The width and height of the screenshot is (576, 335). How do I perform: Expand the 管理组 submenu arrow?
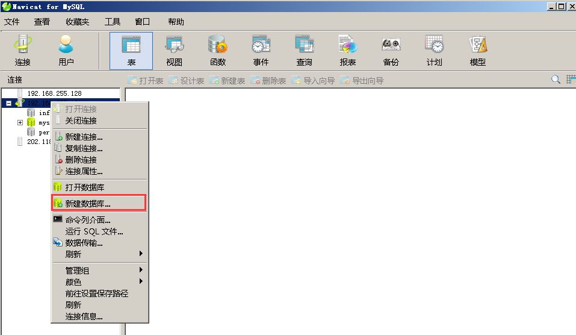pos(141,271)
